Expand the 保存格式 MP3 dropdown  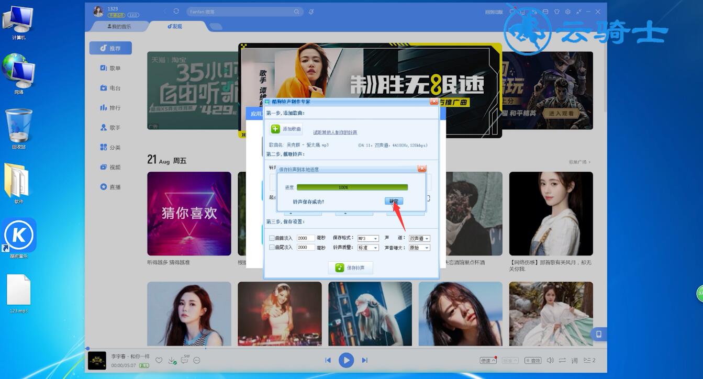pyautogui.click(x=368, y=238)
